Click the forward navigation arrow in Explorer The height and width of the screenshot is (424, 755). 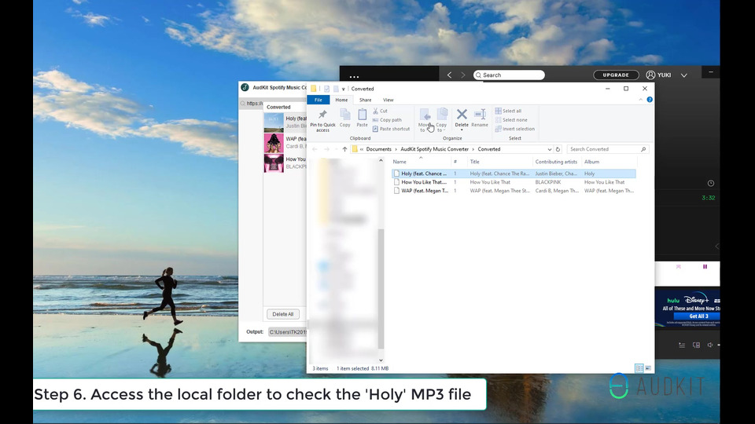(x=327, y=149)
